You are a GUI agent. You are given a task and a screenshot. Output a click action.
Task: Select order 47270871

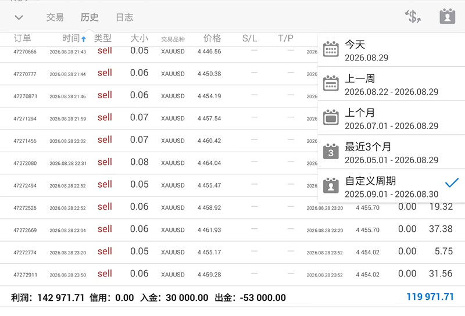coord(25,96)
